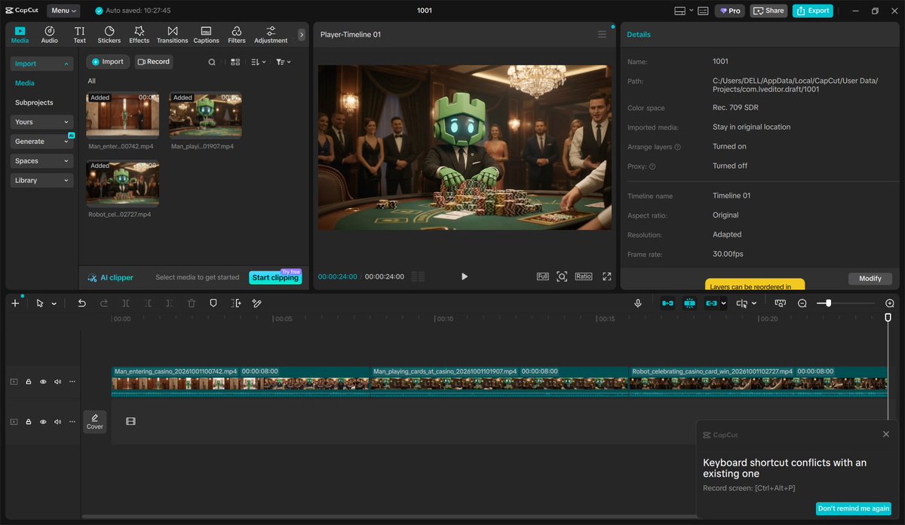Toggle the auto snapping button
The height and width of the screenshot is (525, 905).
689,303
